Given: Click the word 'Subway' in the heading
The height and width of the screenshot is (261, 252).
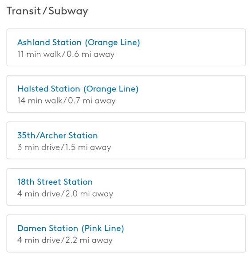Looking at the screenshot, I should click(68, 11).
